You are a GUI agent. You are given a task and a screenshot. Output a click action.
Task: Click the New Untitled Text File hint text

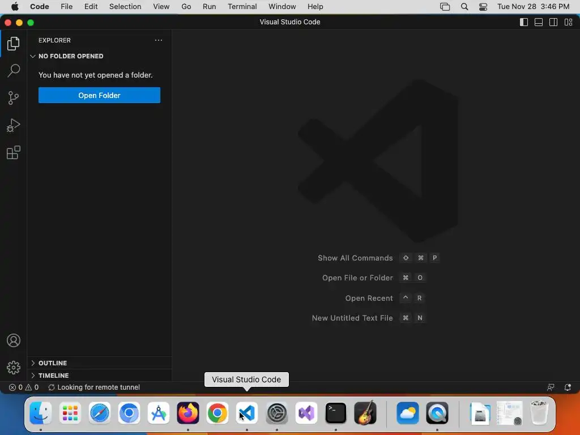coord(352,318)
